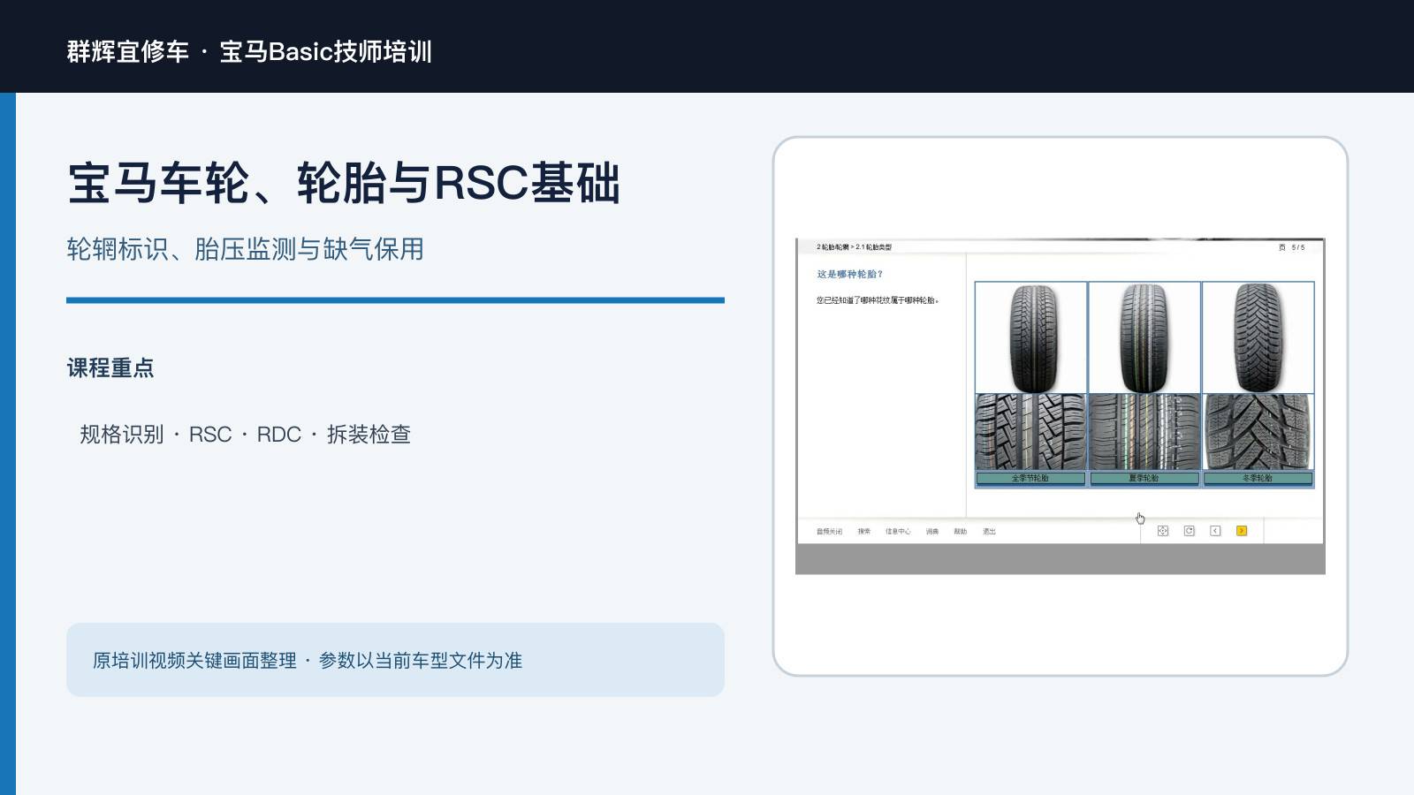The width and height of the screenshot is (1414, 795).
Task: Select the middle whole-tire photo
Action: coord(1144,337)
